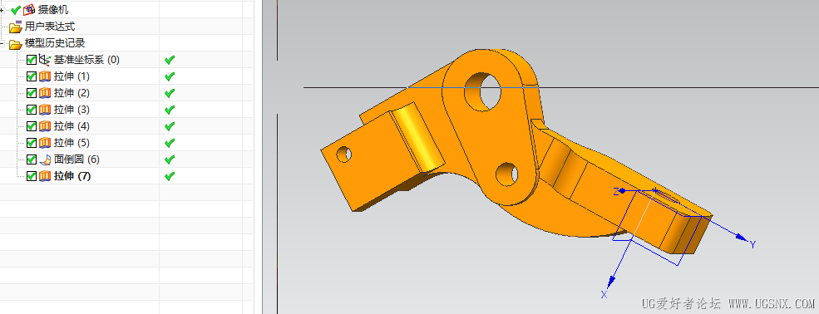
Task: Toggle the checkbox for 拉伸 (1)
Action: point(32,76)
